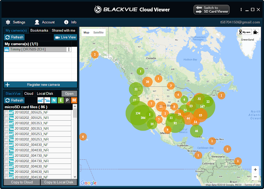Toggle the second car camera filter icon
This screenshot has width=264, height=189.
[47, 100]
